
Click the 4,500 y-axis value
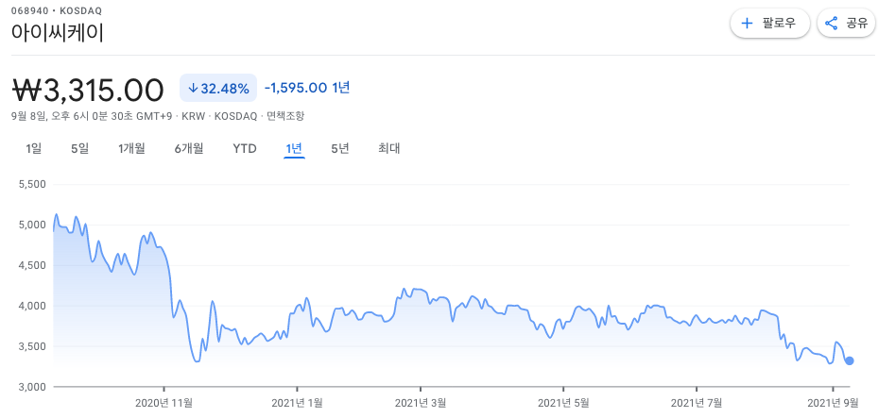click(34, 265)
